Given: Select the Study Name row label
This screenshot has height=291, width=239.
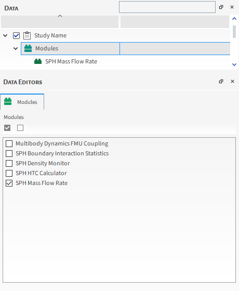Looking at the screenshot, I should point(50,35).
